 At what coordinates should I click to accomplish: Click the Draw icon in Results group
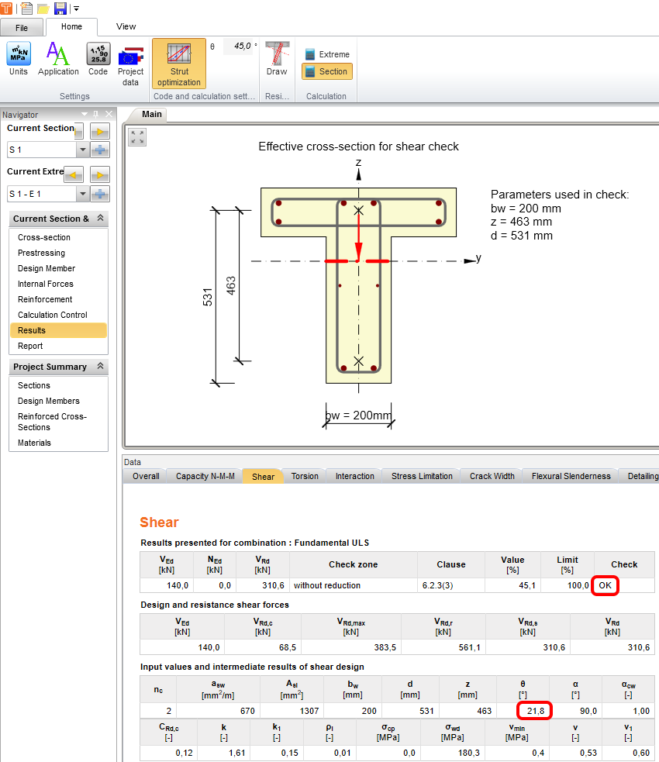coord(277,57)
